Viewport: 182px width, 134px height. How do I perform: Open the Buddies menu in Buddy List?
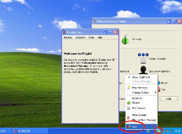[x=68, y=37]
